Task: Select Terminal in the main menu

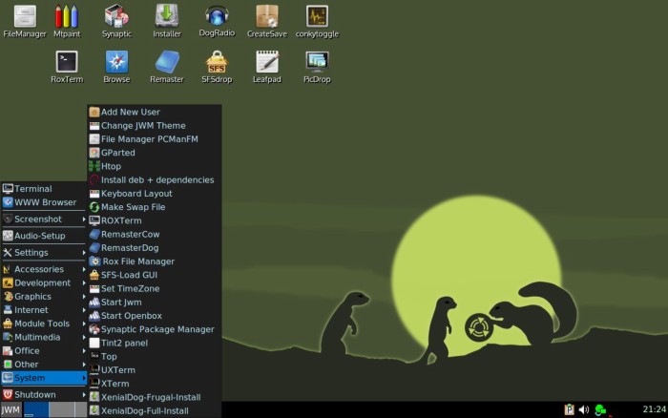Action: tap(44, 189)
